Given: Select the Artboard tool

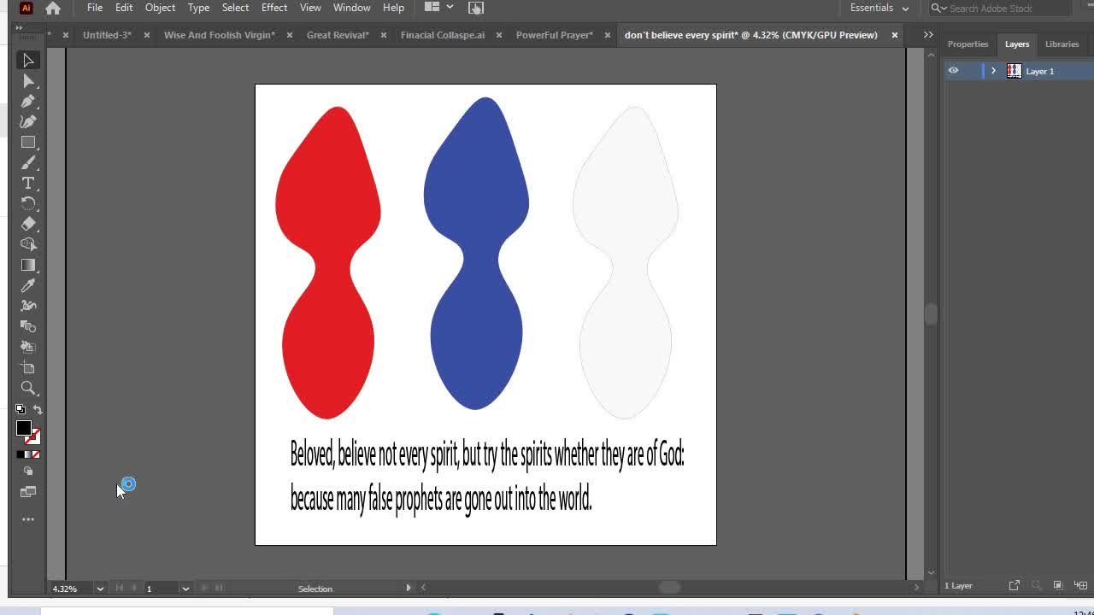Looking at the screenshot, I should coord(28,367).
